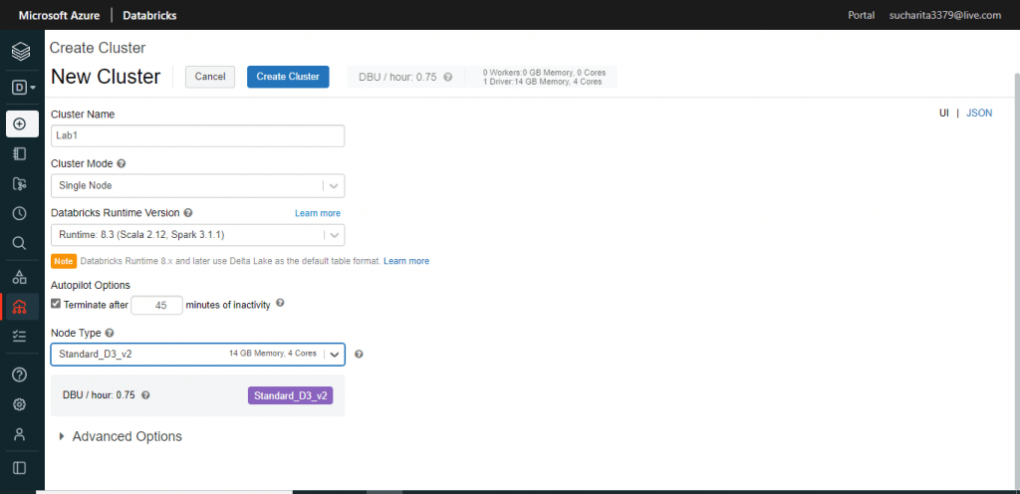Screen dimensions: 1020x494
Task: Click the Cluster Name input field
Action: 198,135
